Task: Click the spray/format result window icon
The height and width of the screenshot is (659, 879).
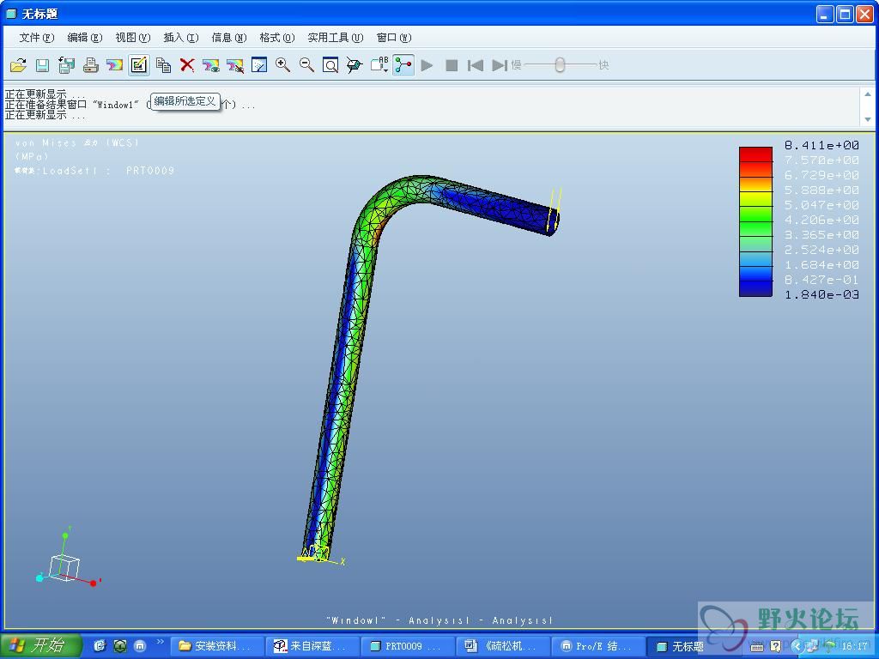Action: pyautogui.click(x=259, y=65)
